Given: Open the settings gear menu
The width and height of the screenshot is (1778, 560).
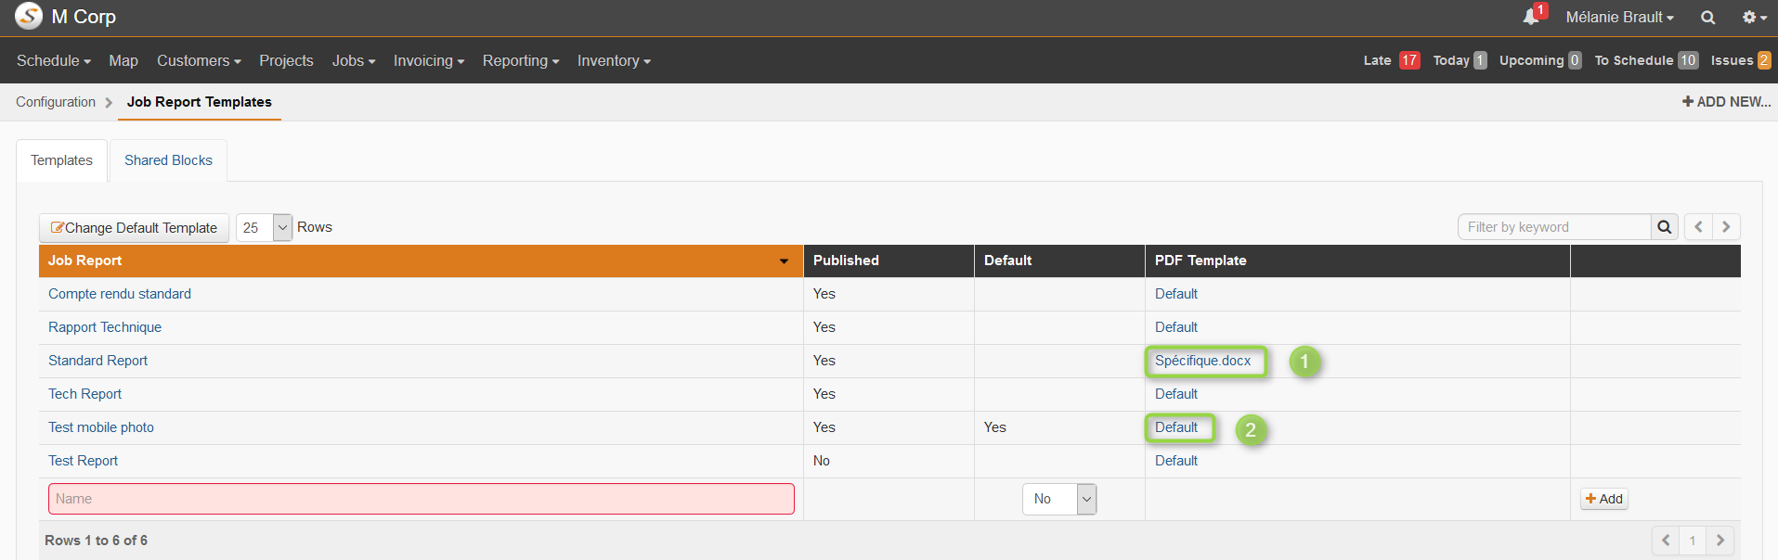Looking at the screenshot, I should (1754, 18).
